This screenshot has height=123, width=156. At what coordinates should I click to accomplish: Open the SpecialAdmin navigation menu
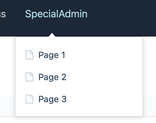coord(56,14)
